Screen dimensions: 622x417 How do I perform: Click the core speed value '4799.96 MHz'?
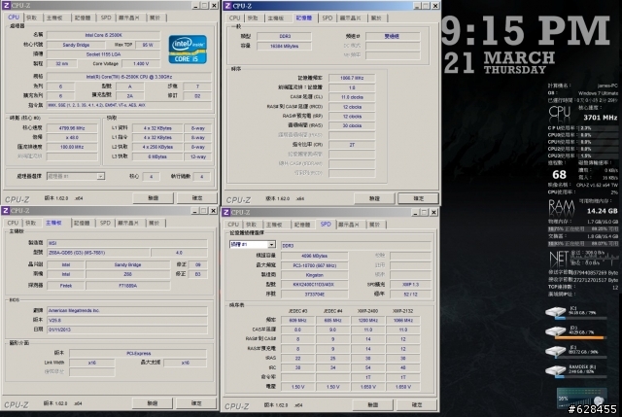(x=72, y=127)
